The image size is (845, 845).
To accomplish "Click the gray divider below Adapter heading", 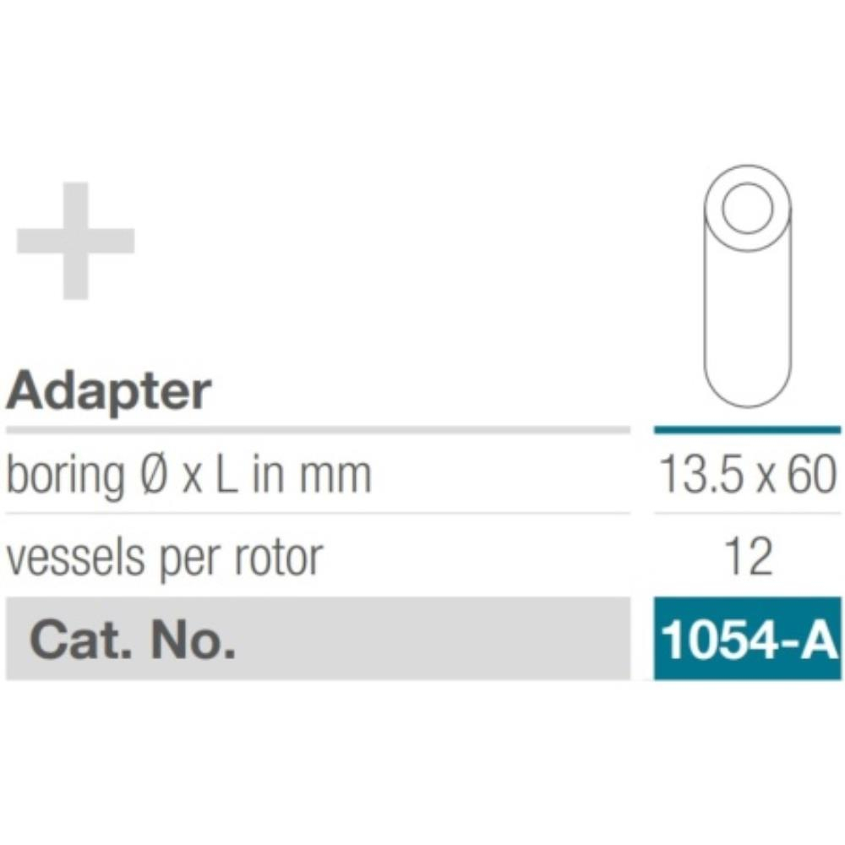I will tap(318, 430).
